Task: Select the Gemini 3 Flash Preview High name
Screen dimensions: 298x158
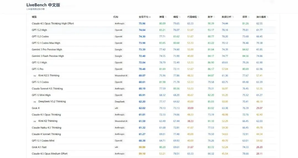Action: tap(48, 56)
